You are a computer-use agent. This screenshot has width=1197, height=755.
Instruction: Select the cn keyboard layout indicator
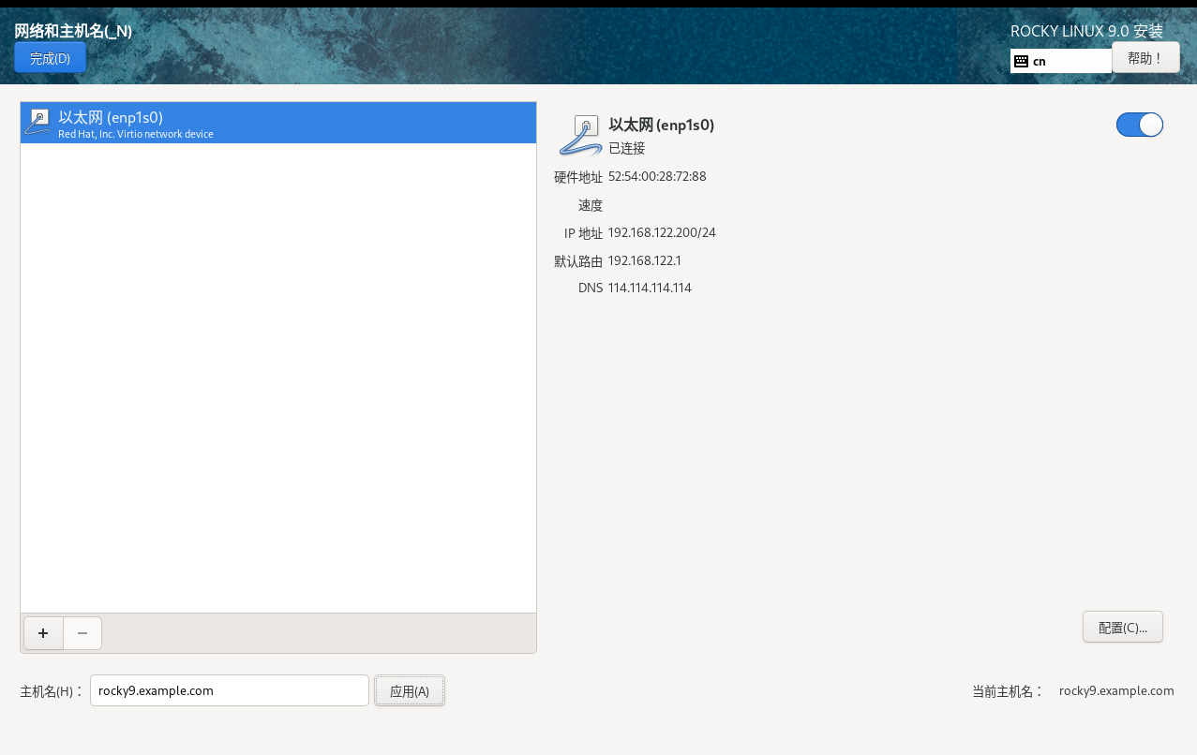[x=1061, y=61]
